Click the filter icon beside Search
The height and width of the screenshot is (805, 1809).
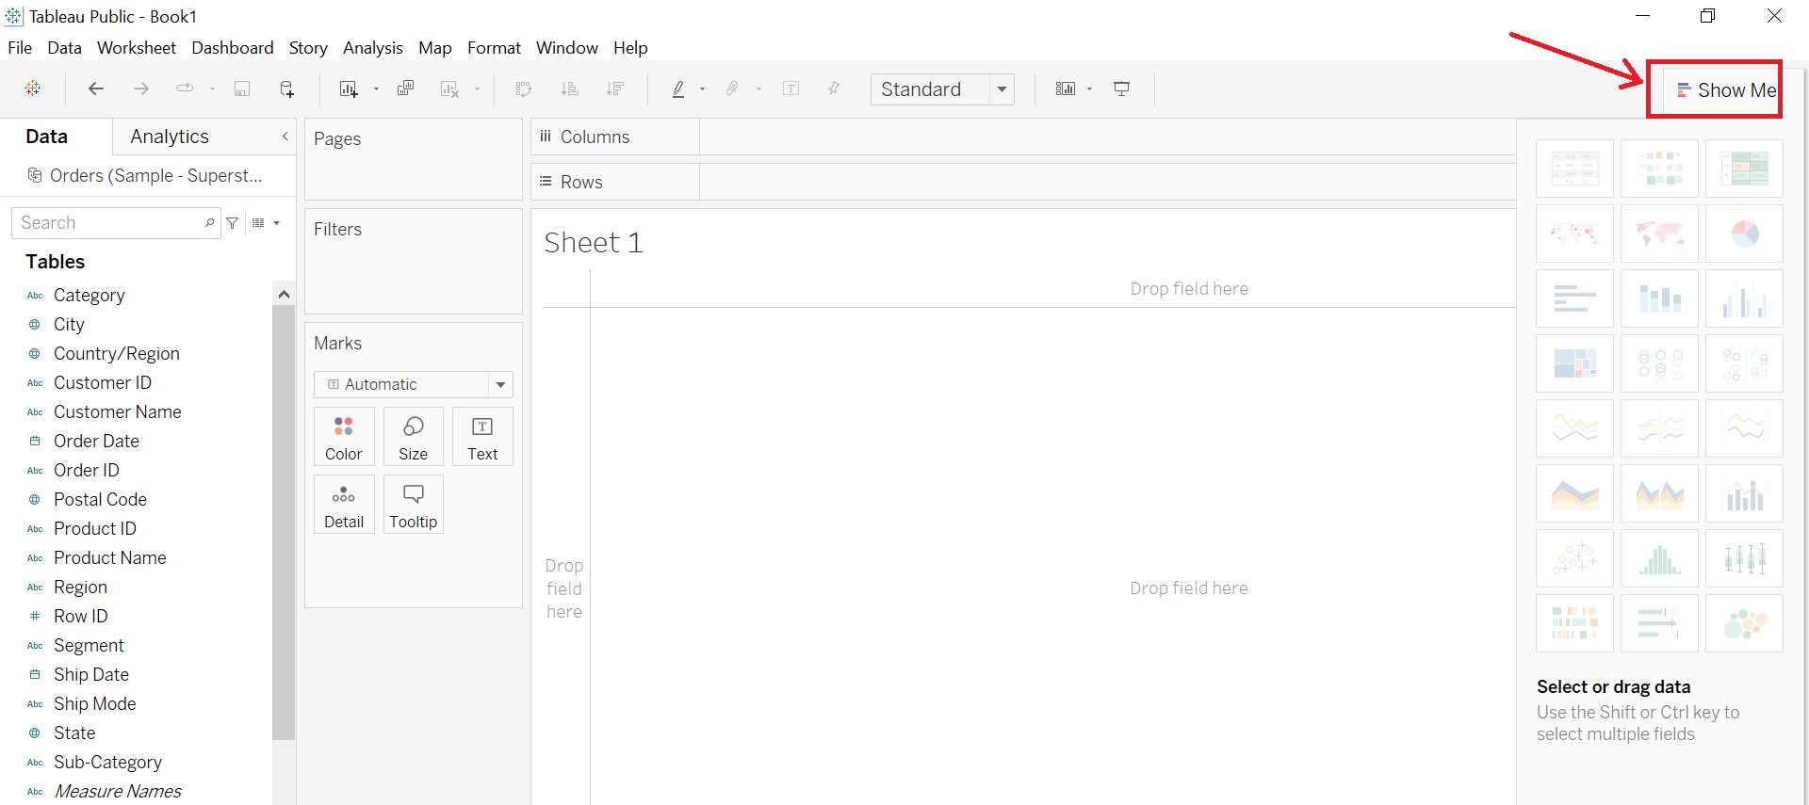tap(233, 223)
